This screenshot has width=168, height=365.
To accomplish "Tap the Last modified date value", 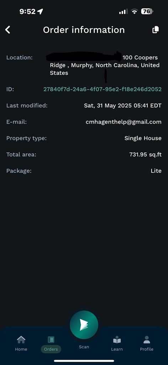I will (x=123, y=106).
